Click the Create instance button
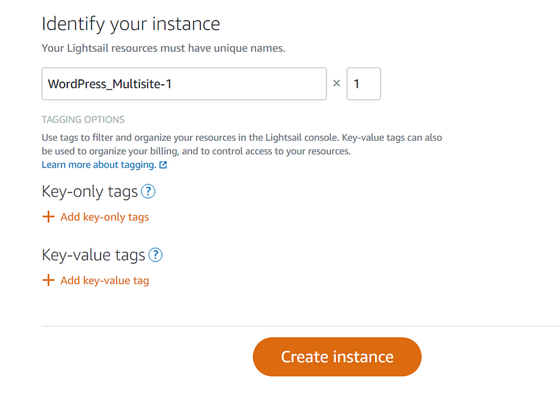Screen dimensions: 560x395 [x=337, y=357]
